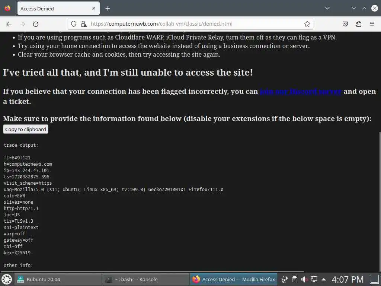Click the sni=plaintext trace line
Screen dimensions: 381x286
point(21,228)
